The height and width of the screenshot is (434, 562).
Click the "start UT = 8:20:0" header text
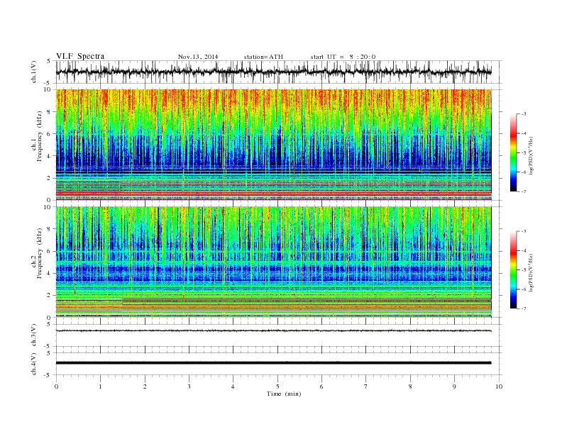coord(343,57)
